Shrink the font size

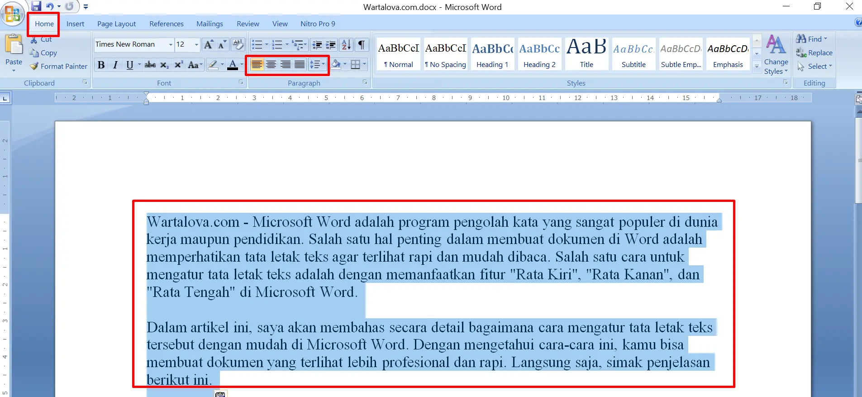222,44
